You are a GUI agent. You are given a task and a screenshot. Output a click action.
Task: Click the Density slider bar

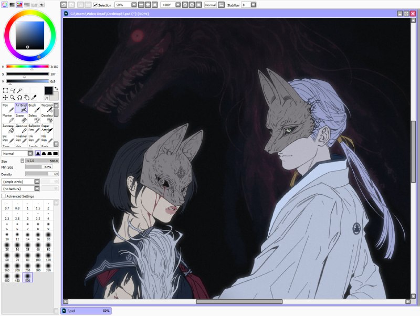point(42,174)
